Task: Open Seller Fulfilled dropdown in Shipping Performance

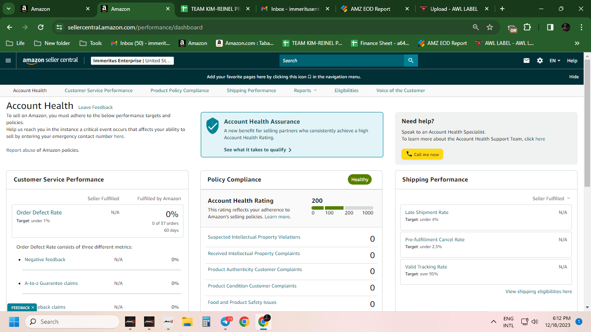Action: (x=551, y=198)
